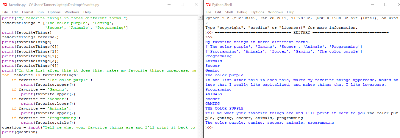Click the favoriteThings.reverse() line
400x138 pixels.
pyautogui.click(x=30, y=37)
